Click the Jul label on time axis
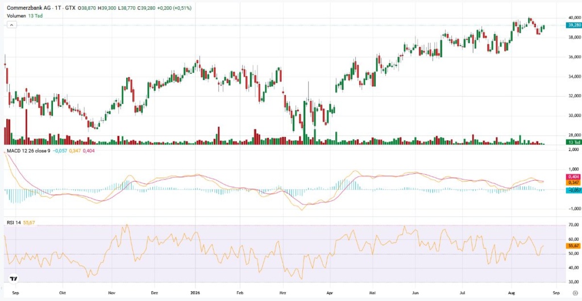Viewport: 582px width, 301px height. (463, 292)
